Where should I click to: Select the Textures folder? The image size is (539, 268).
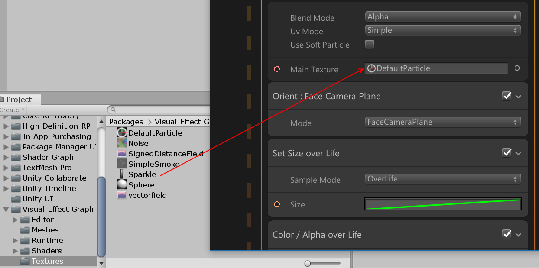pyautogui.click(x=47, y=261)
